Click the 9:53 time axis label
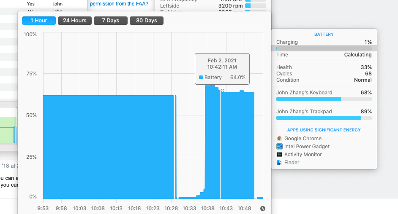This screenshot has width=398, height=214. tap(43, 209)
